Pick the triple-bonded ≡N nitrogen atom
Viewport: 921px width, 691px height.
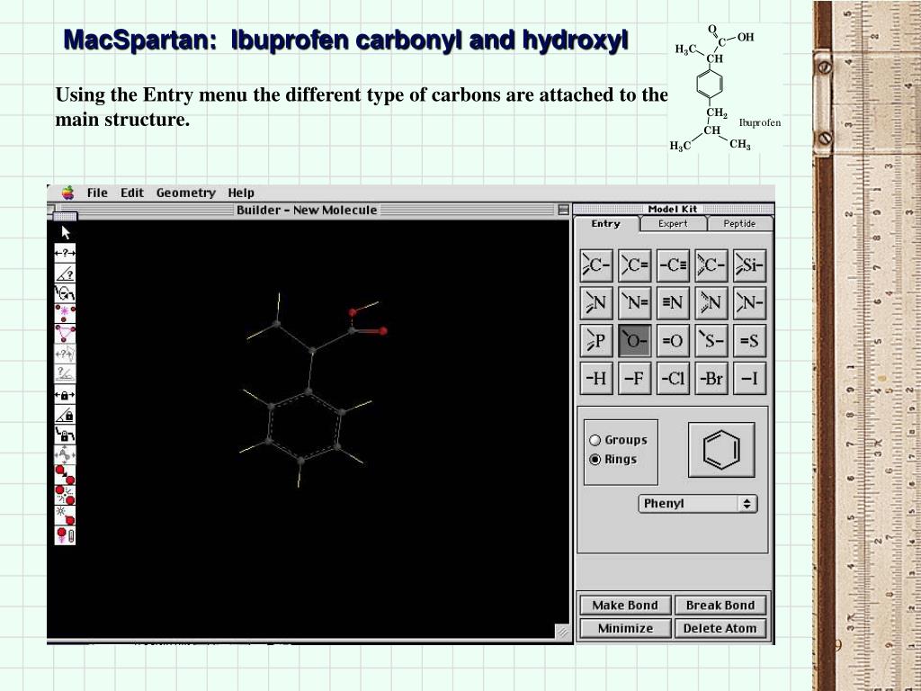pyautogui.click(x=673, y=303)
